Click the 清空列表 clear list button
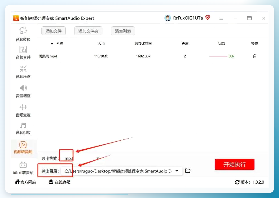Screen dimensions: 279x198 (123, 31)
